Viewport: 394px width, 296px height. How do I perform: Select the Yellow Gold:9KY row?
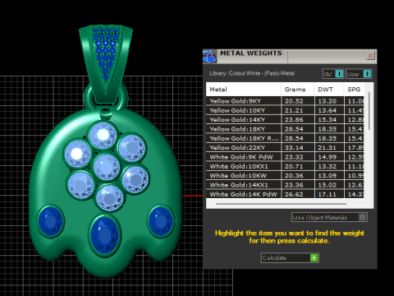coord(285,101)
